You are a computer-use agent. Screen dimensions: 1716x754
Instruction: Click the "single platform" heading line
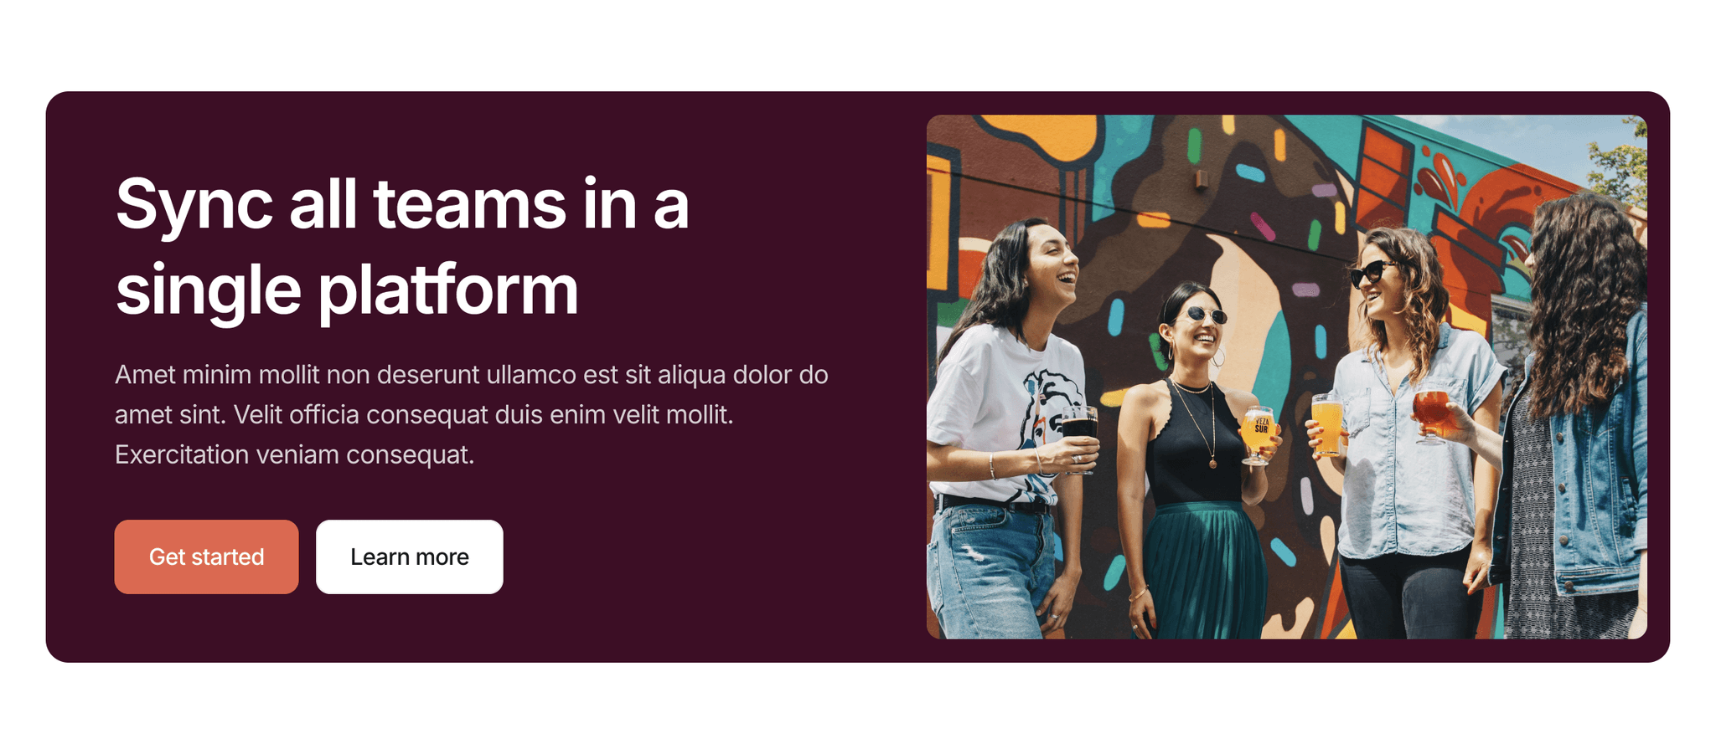point(347,290)
